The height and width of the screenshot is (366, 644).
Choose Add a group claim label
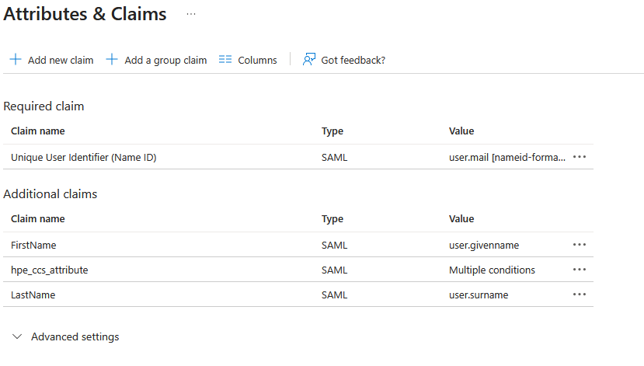165,60
